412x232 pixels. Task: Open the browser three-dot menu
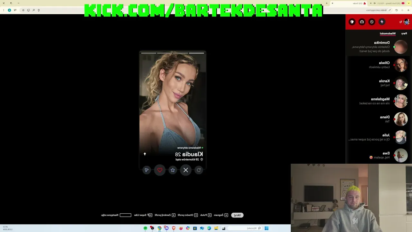click(4, 10)
